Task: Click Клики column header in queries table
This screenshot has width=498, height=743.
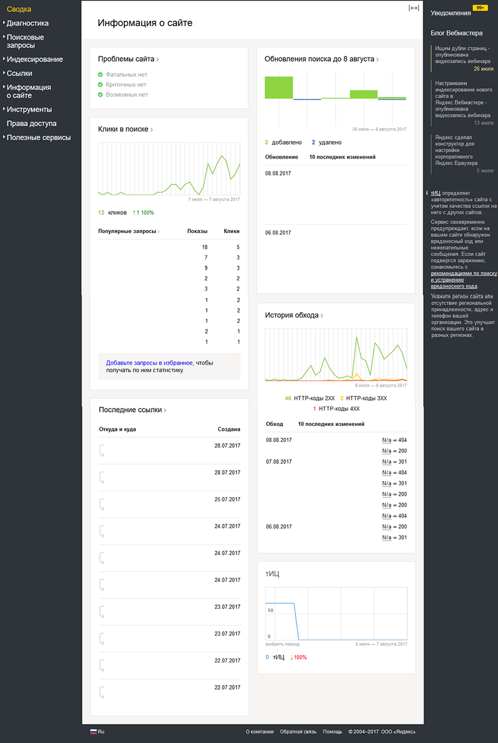Action: 232,231
